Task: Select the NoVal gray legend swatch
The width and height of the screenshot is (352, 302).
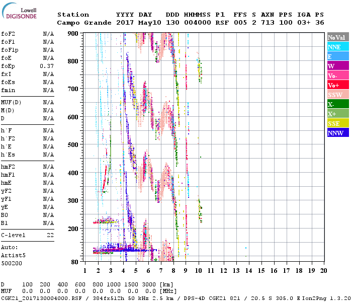Action: coord(338,37)
